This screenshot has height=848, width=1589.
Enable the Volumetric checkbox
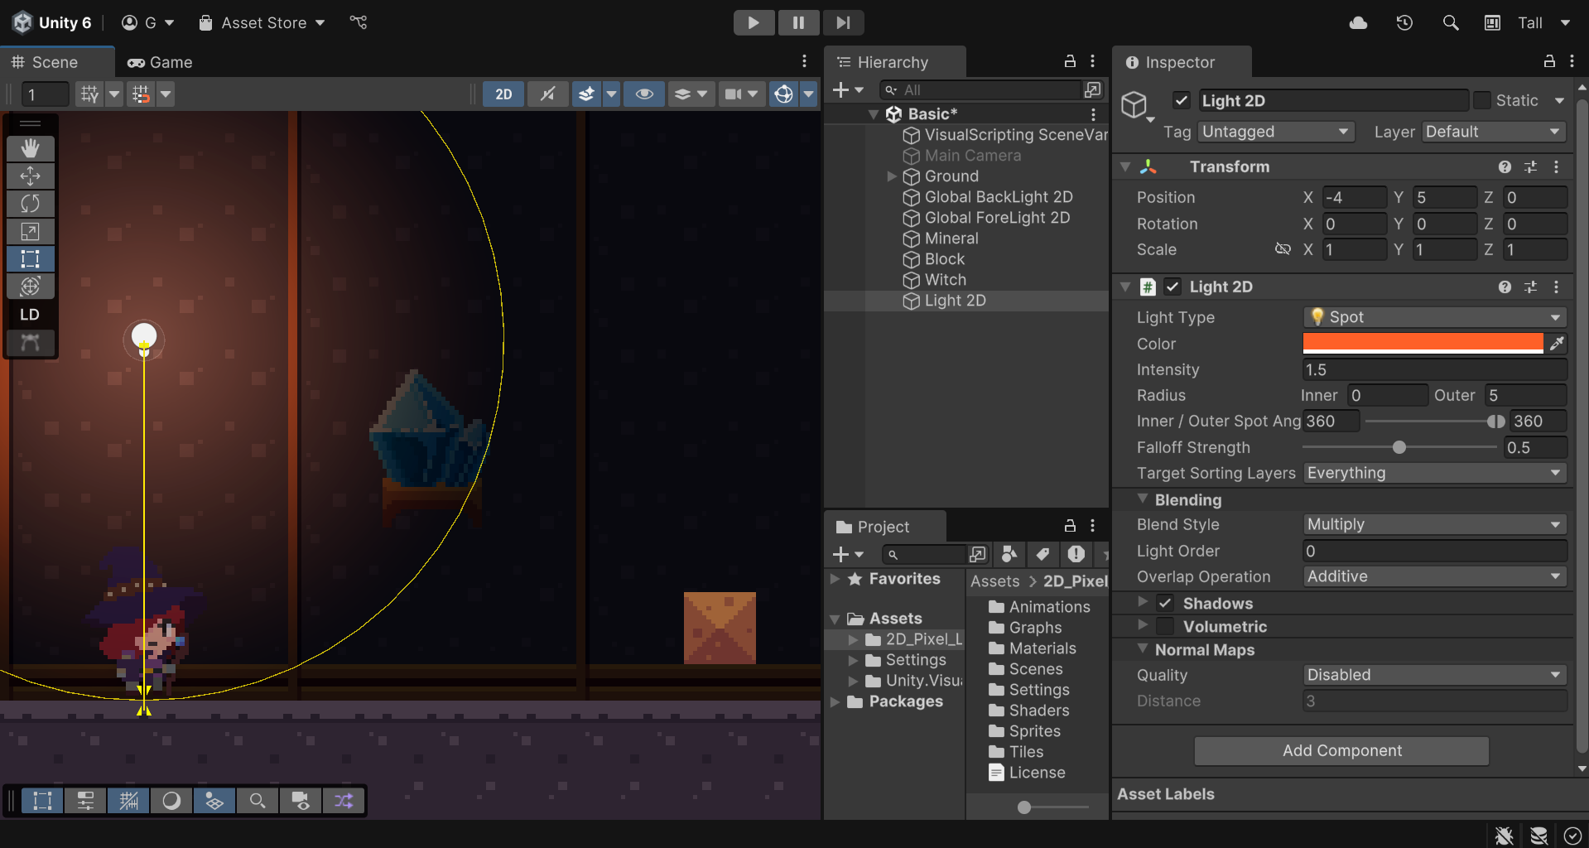tap(1165, 627)
